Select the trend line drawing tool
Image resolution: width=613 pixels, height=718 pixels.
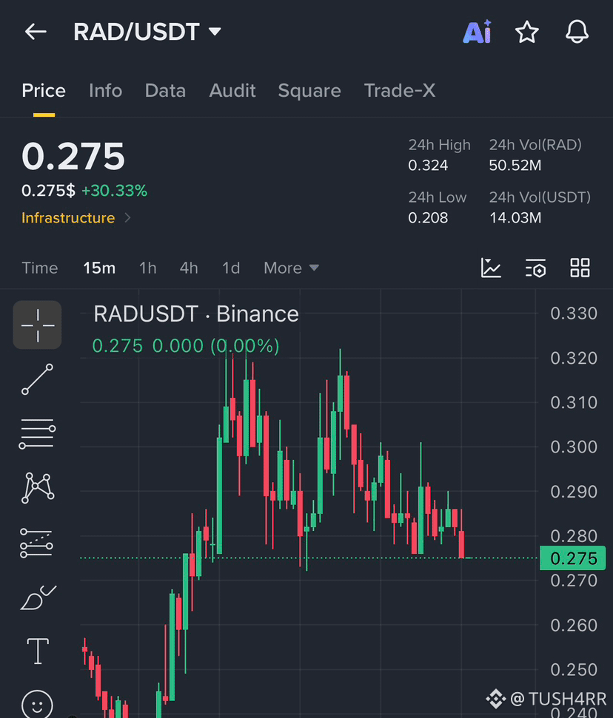[x=37, y=379]
